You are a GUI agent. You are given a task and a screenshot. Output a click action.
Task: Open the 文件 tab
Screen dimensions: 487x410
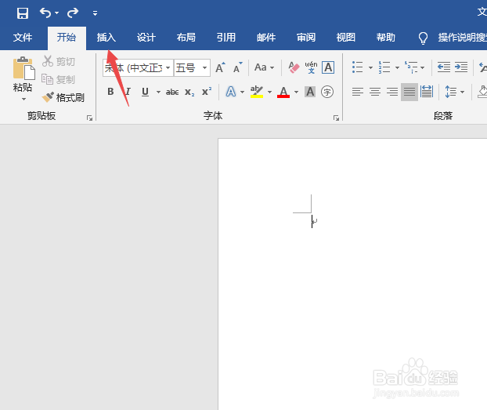click(23, 38)
